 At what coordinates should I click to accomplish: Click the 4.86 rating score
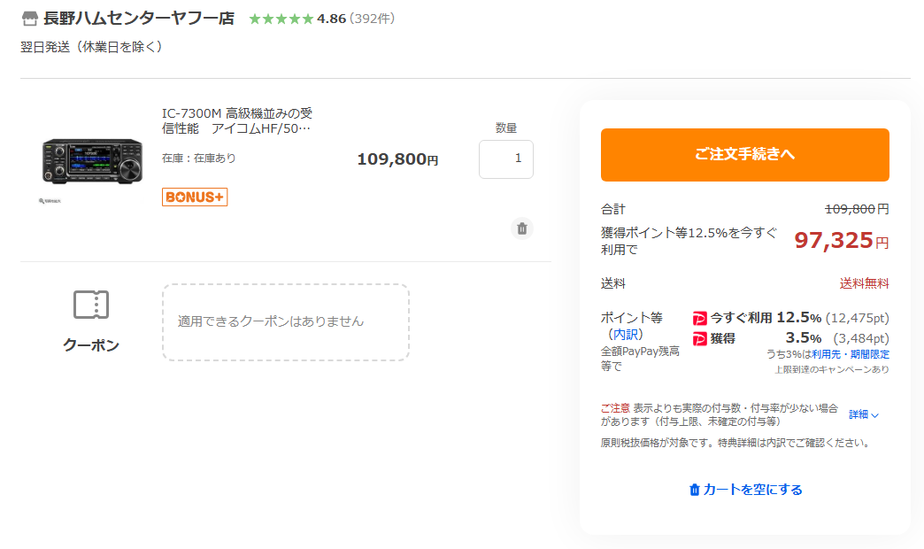tap(331, 19)
